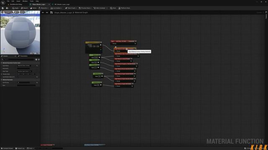This screenshot has height=150, width=268.
Task: Open the Help menu
Action: point(37,1)
